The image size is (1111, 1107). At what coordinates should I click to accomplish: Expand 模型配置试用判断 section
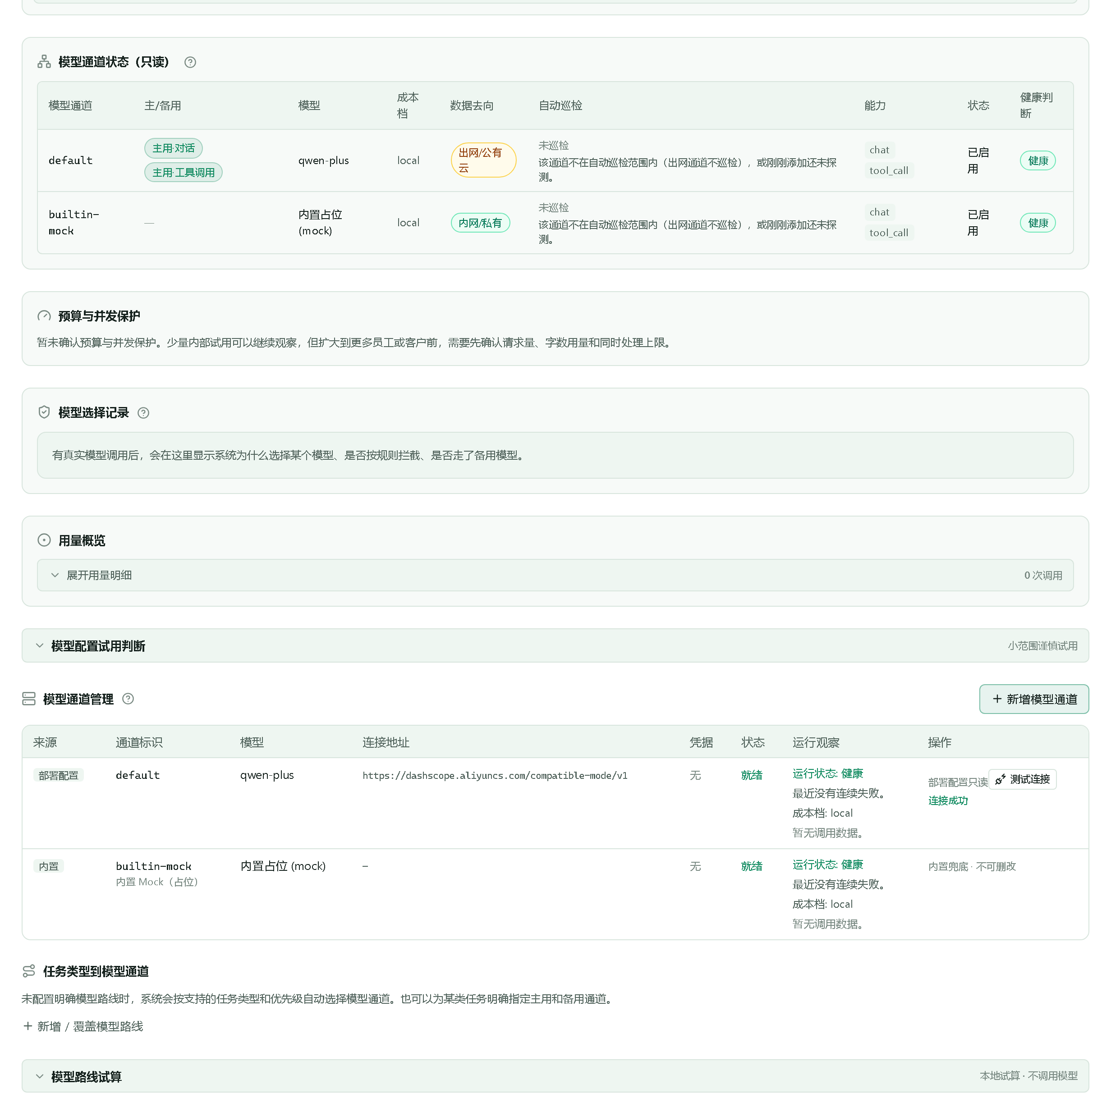[x=555, y=645]
